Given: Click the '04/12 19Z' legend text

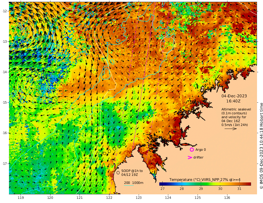Looking at the screenshot, I should (130, 175).
